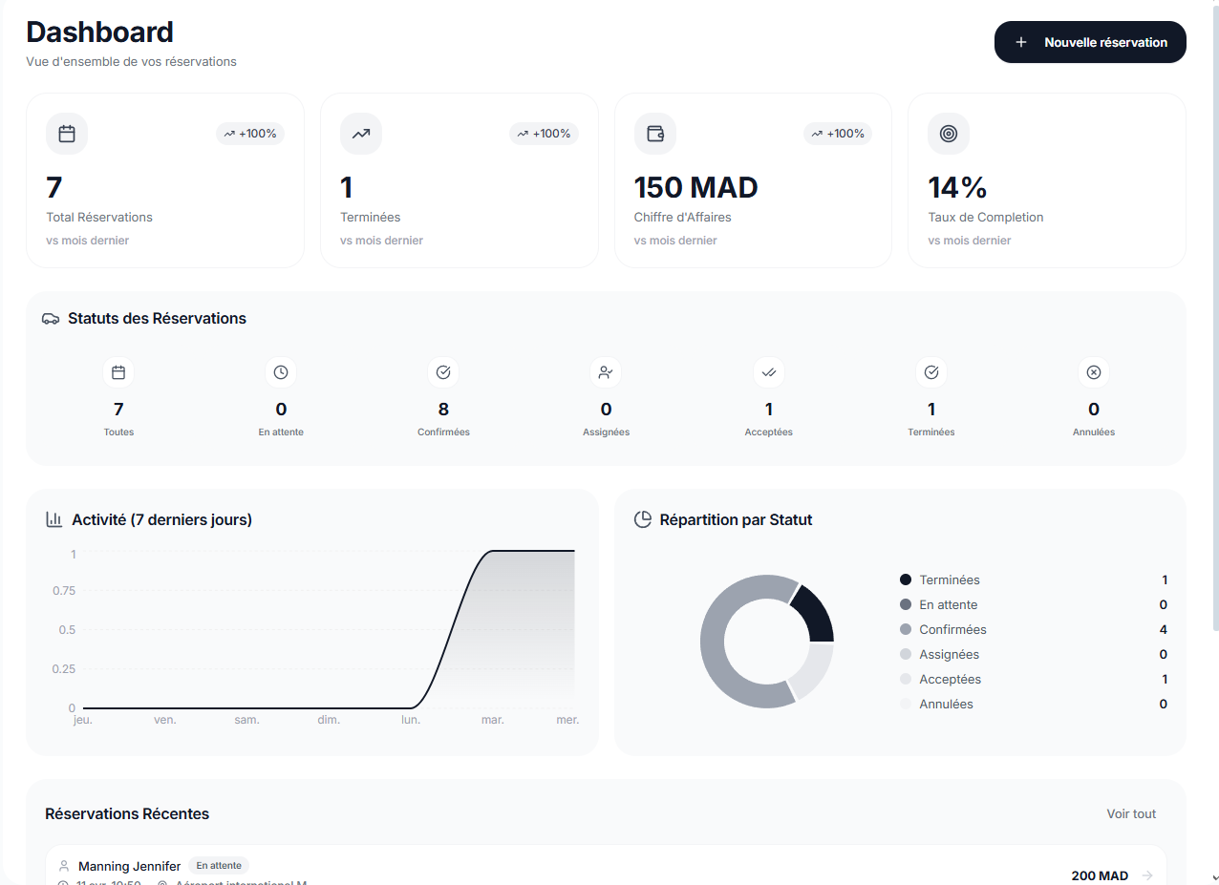Viewport: 1219px width, 885px height.
Task: Select the Acceptées double-check status icon
Action: tap(769, 372)
